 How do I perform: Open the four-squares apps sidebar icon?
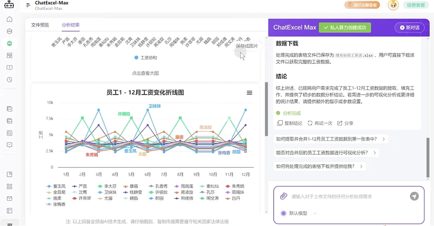9,187
